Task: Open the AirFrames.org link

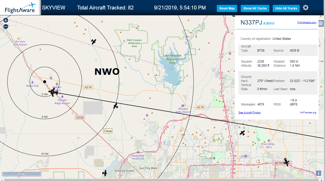Action: point(308,113)
